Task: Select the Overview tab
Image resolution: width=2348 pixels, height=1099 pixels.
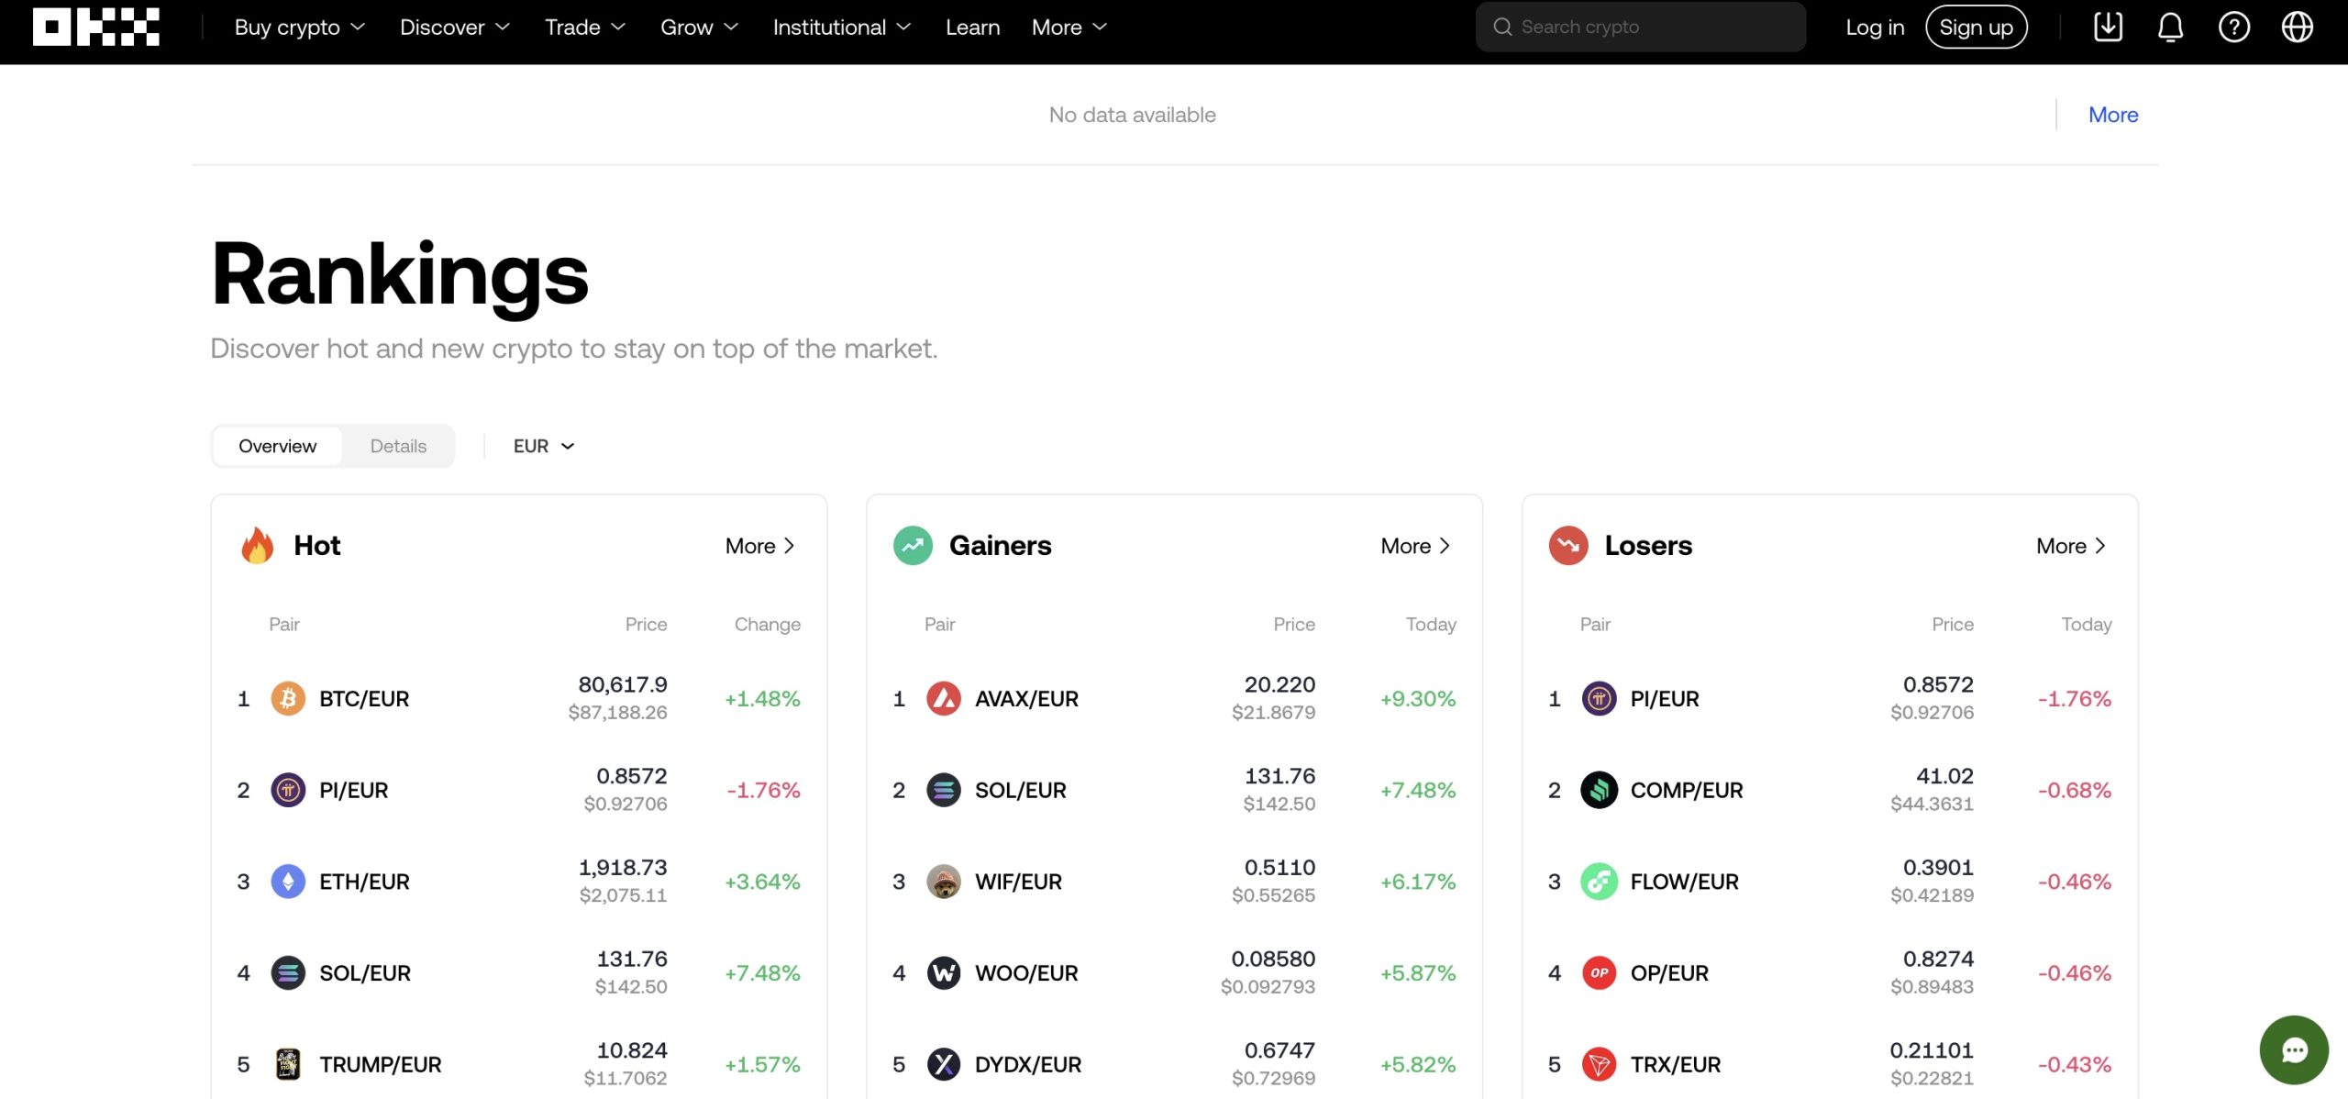Action: (x=277, y=446)
